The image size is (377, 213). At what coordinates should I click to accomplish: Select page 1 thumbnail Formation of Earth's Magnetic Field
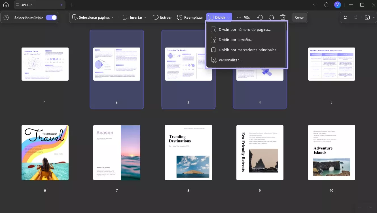coord(45,64)
